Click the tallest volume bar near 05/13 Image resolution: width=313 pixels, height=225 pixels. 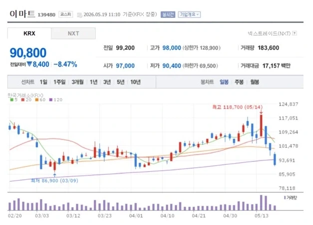tap(261, 203)
